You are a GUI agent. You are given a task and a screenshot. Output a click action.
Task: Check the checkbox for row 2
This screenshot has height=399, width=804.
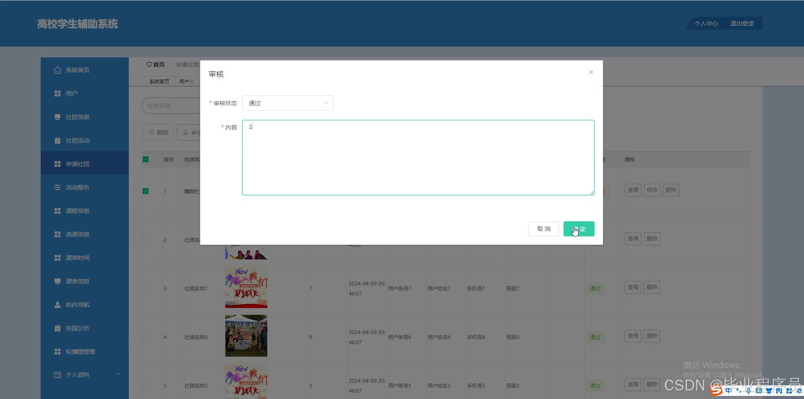[146, 240]
